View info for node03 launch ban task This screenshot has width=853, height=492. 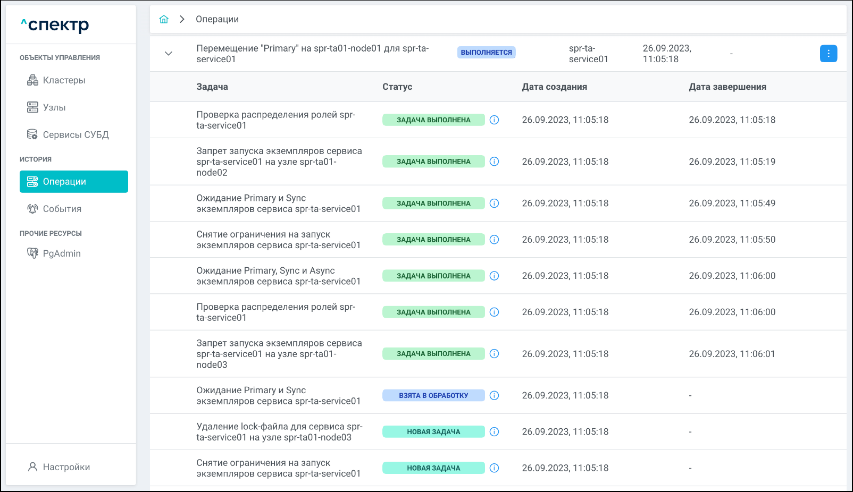[494, 354]
